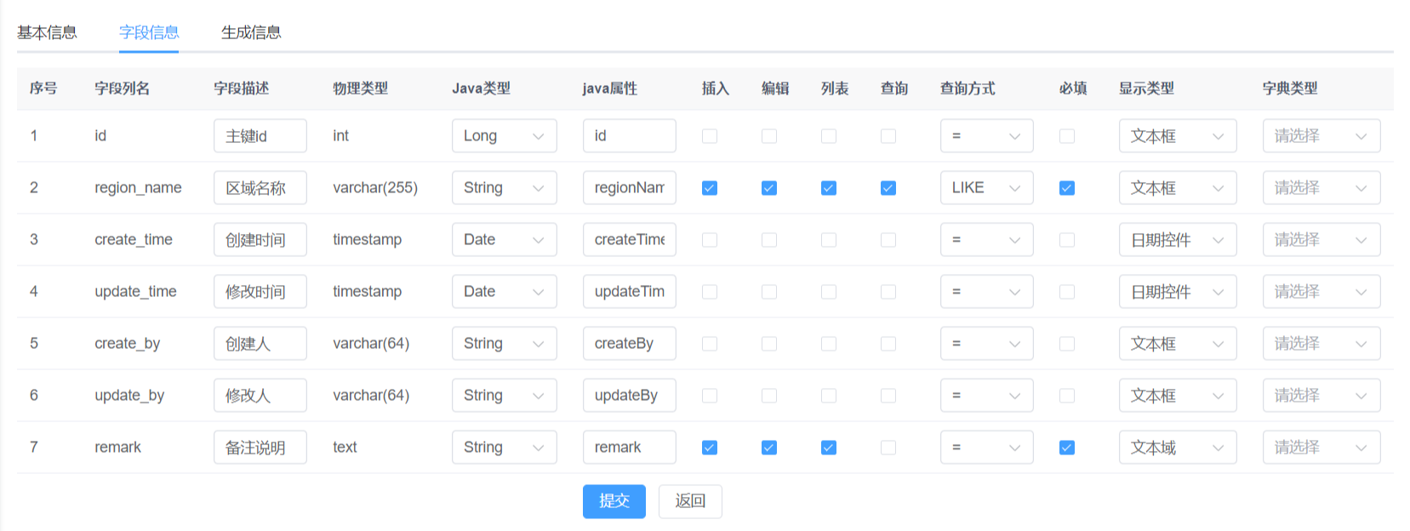The width and height of the screenshot is (1410, 531).
Task: Click the 区域名称 field description input
Action: point(260,188)
